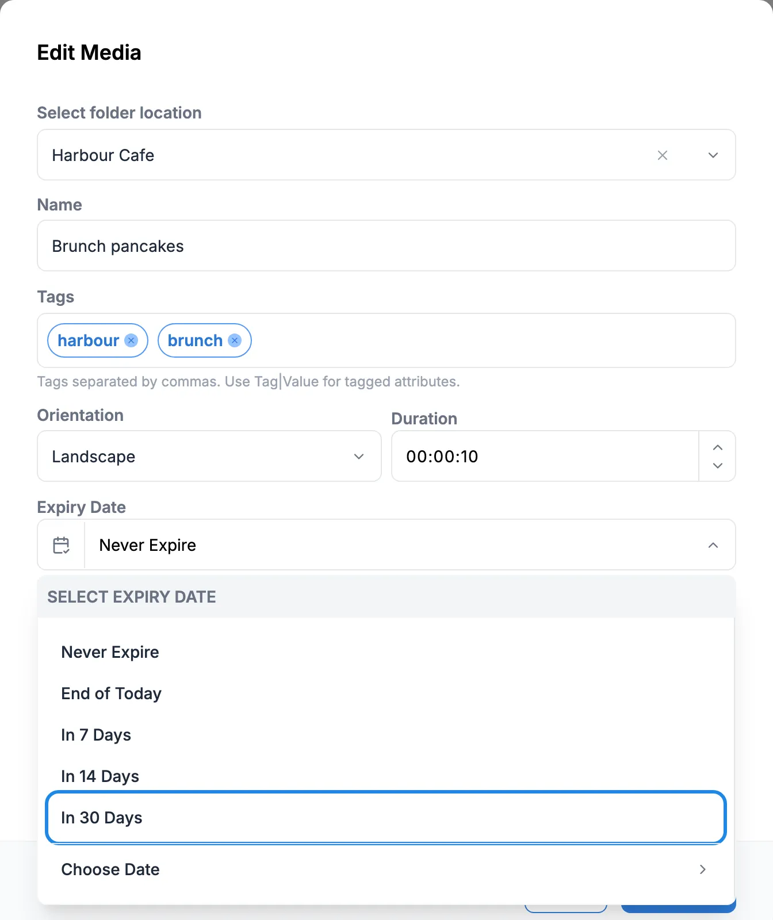Increase the duration with up arrow
The width and height of the screenshot is (773, 920).
(717, 447)
